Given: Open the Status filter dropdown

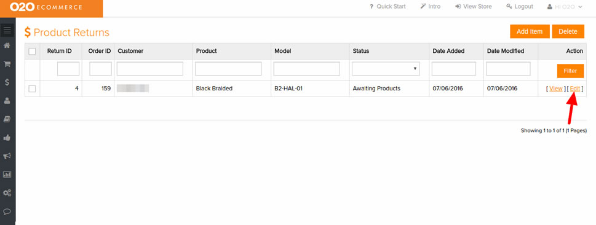Looking at the screenshot, I should [386, 69].
